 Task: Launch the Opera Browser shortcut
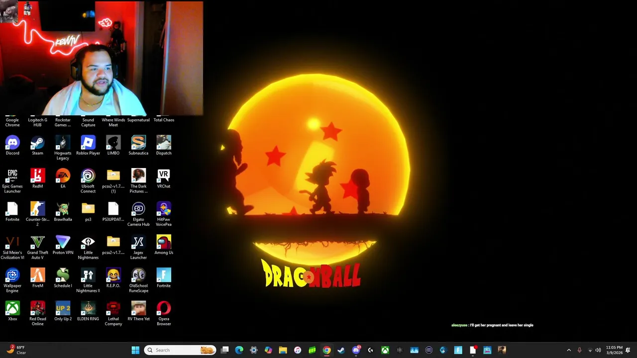[x=164, y=314]
